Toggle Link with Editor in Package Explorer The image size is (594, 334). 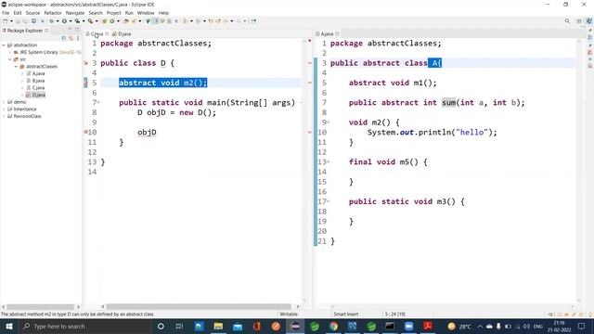[71, 38]
